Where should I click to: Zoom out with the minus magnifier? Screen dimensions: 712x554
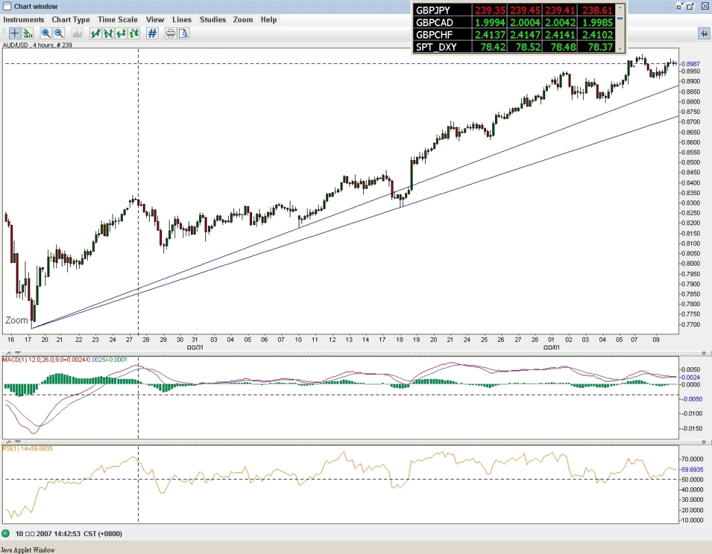coord(58,33)
